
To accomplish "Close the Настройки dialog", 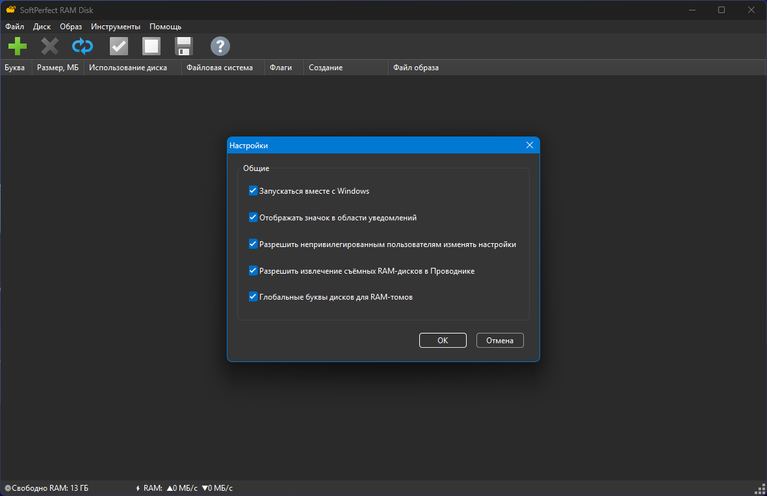I will pos(530,145).
